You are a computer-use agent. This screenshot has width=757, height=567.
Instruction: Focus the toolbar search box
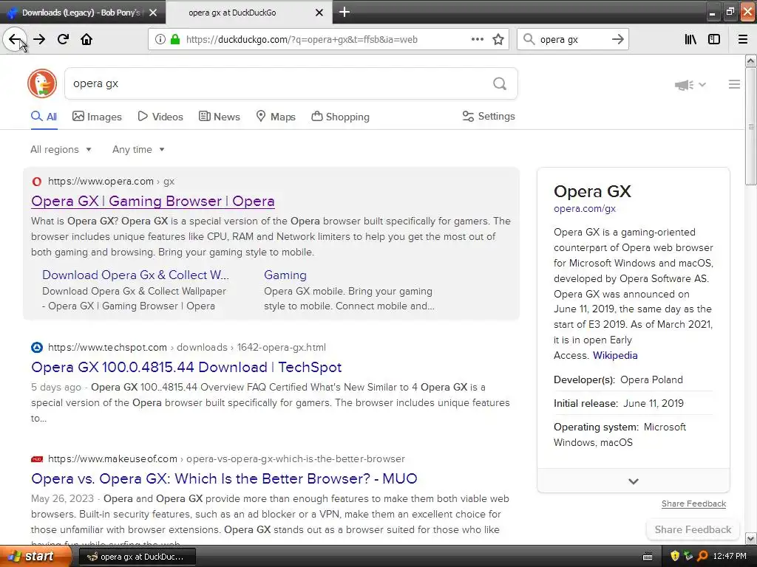coord(573,40)
